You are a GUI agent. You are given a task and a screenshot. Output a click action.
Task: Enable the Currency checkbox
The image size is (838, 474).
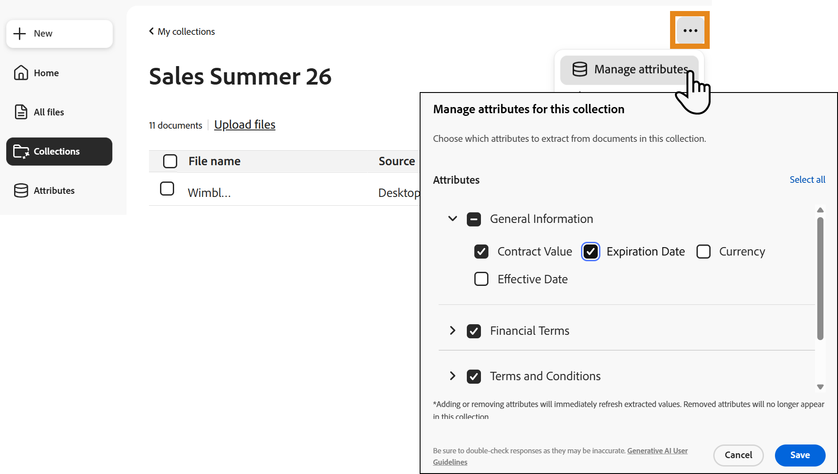[x=703, y=252]
